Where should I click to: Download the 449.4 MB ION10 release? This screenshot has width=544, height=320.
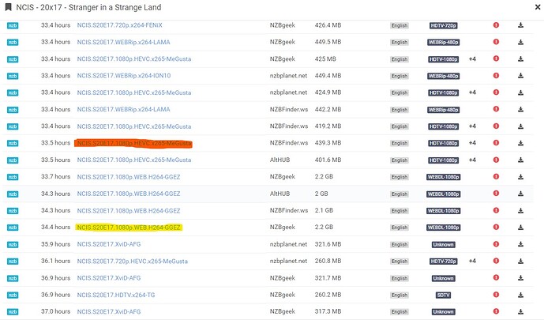(x=521, y=76)
